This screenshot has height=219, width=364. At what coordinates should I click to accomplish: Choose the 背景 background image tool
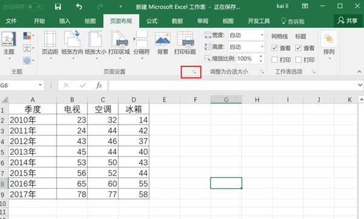pos(163,44)
